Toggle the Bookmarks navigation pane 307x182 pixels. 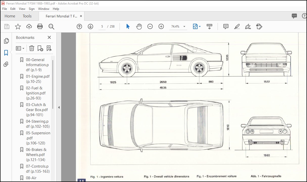coord(6,53)
